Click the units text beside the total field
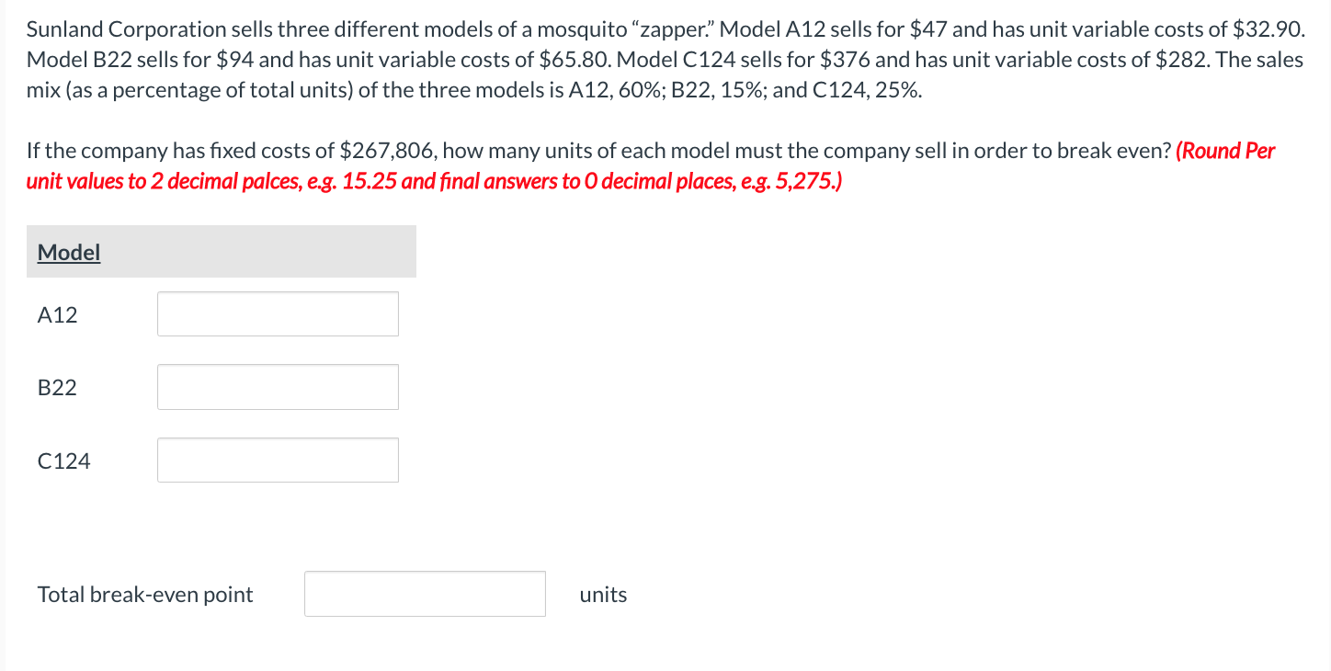 602,595
